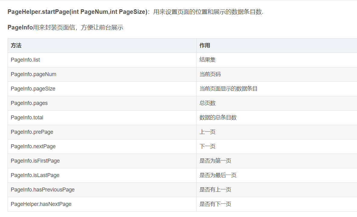
Task: Click the 是否有上一页 cell
Action: coord(277,190)
